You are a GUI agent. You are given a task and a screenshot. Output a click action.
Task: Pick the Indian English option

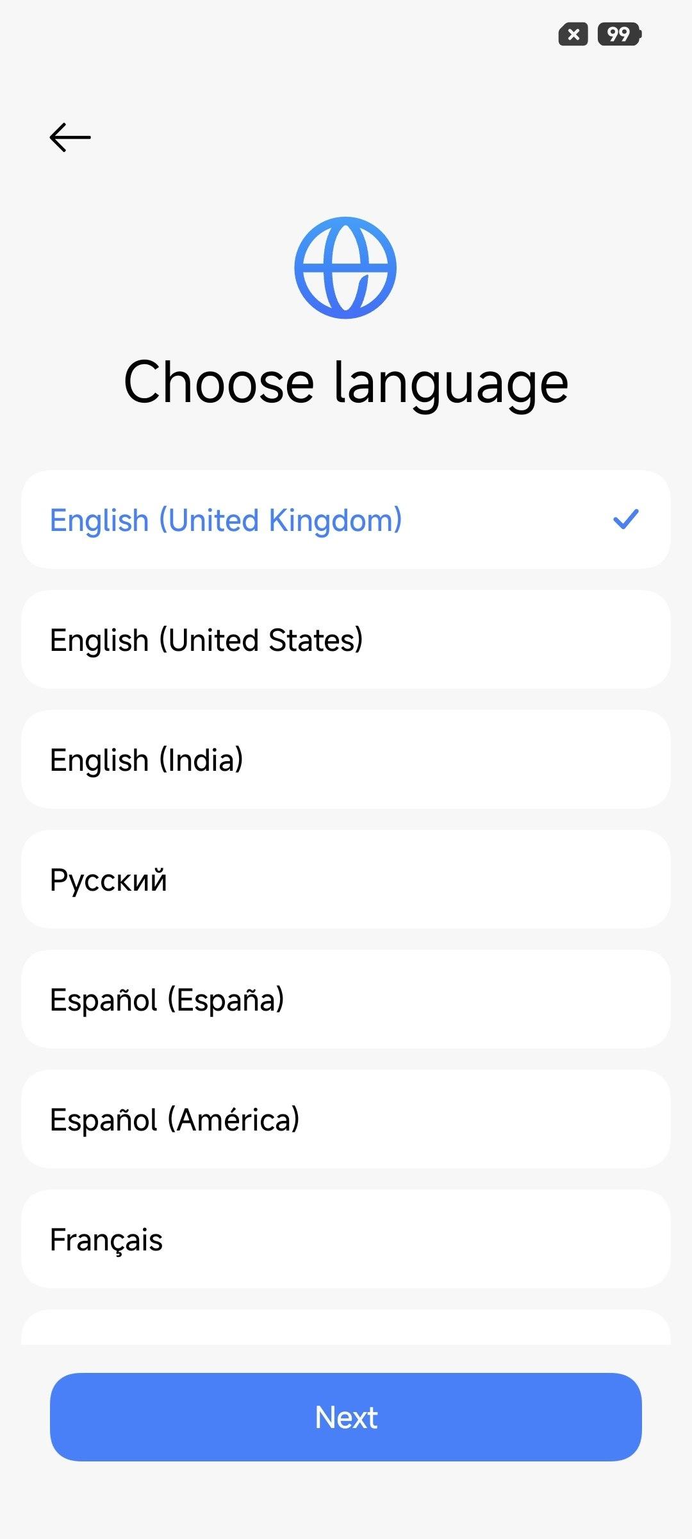pos(346,760)
